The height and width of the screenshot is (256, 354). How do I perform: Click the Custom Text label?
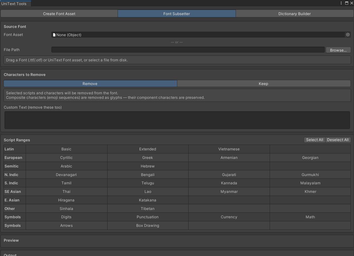click(33, 107)
